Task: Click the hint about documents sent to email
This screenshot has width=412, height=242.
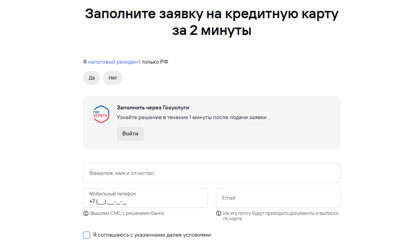Action: pos(280,216)
